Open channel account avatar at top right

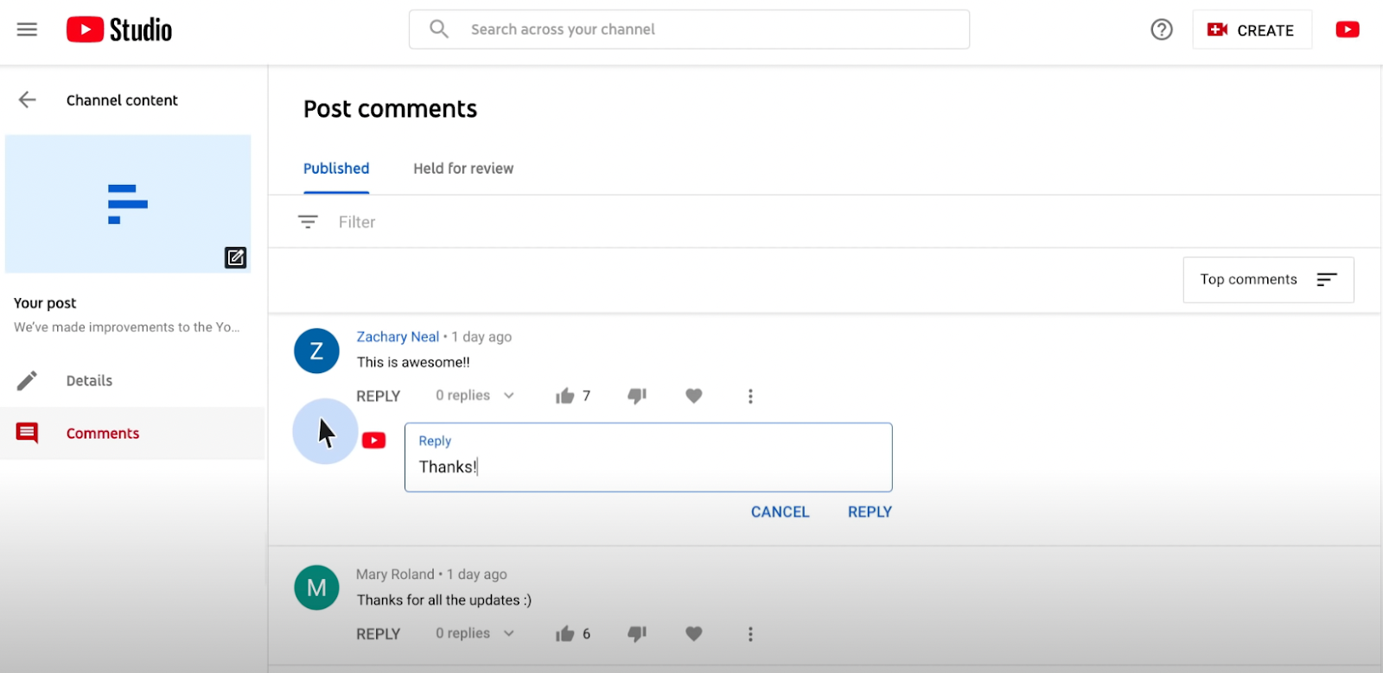coord(1347,30)
